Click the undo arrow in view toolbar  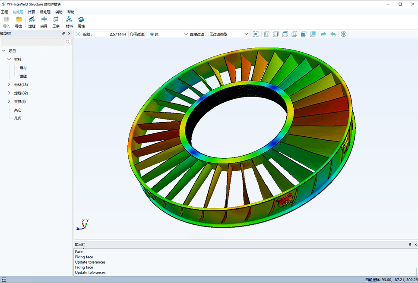[333, 34]
